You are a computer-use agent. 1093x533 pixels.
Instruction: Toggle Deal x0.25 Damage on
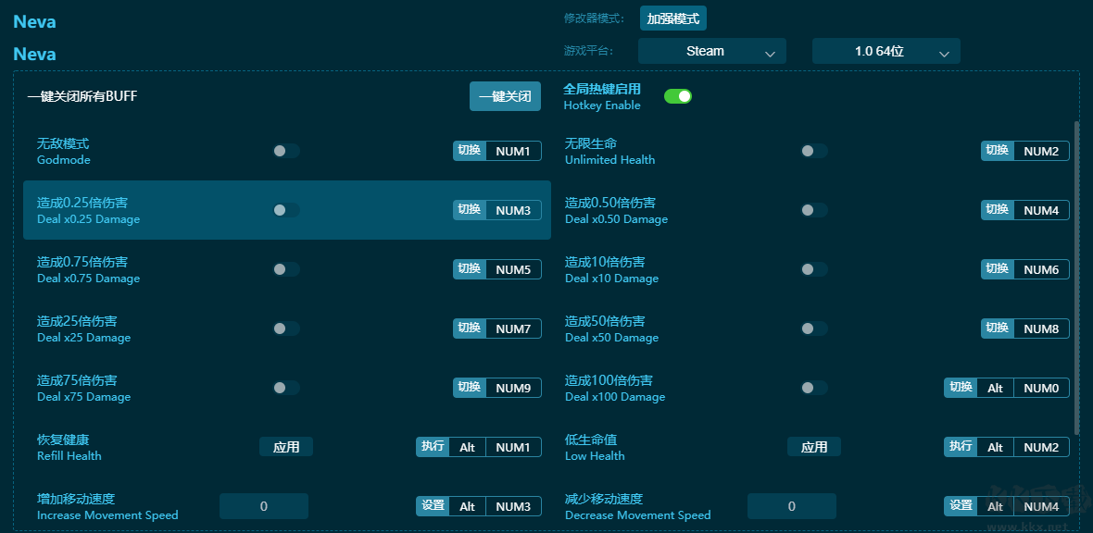(286, 210)
